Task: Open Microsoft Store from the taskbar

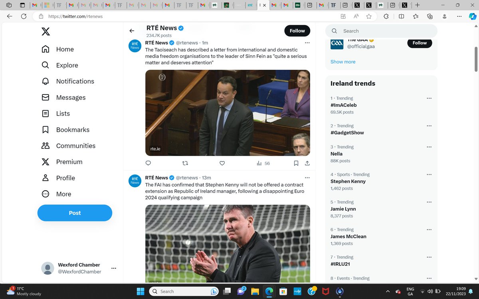Action: pyautogui.click(x=283, y=291)
